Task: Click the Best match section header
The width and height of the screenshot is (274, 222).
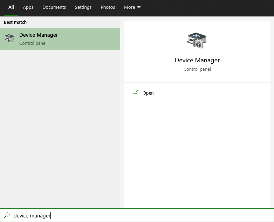Action: click(15, 22)
